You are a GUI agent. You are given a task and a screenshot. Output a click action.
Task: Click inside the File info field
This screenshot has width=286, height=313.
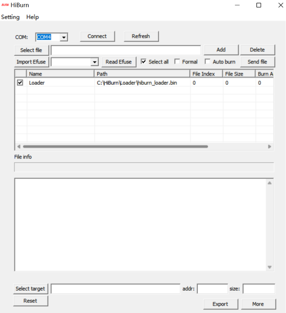(x=144, y=167)
